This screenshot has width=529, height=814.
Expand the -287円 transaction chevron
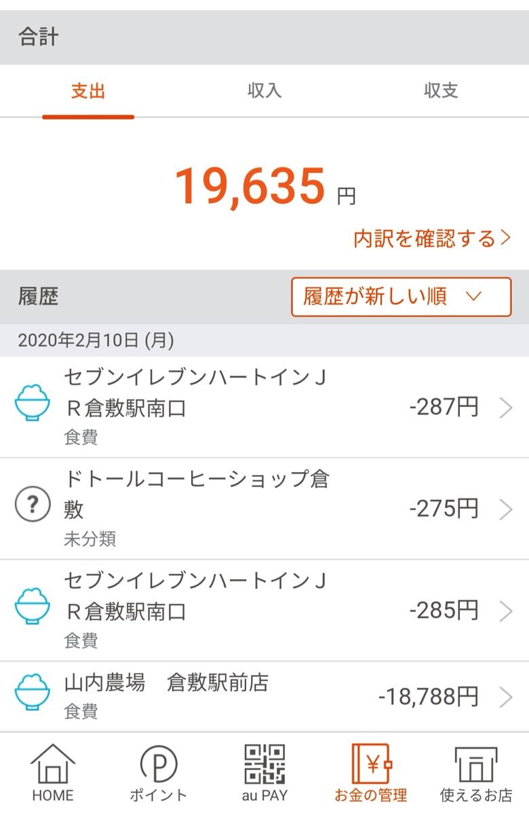click(x=506, y=408)
